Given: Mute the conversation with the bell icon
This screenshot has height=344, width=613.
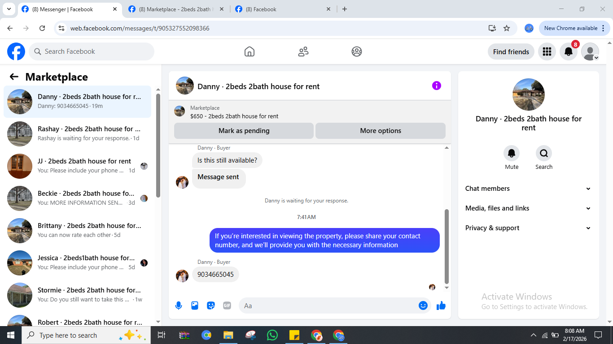Looking at the screenshot, I should point(512,154).
